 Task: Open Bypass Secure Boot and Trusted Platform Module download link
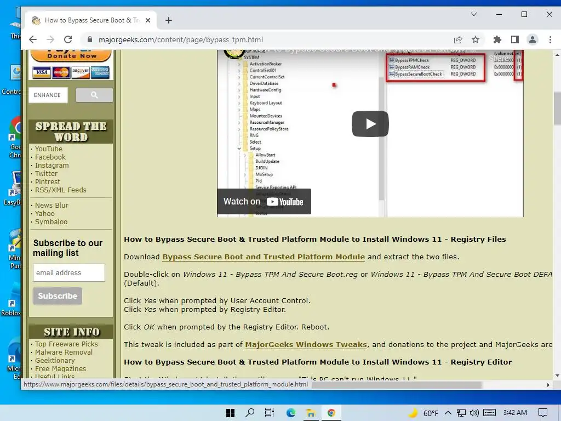coord(264,257)
